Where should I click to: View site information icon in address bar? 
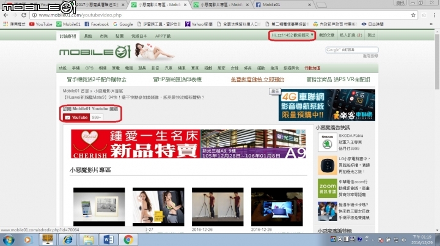click(34, 15)
